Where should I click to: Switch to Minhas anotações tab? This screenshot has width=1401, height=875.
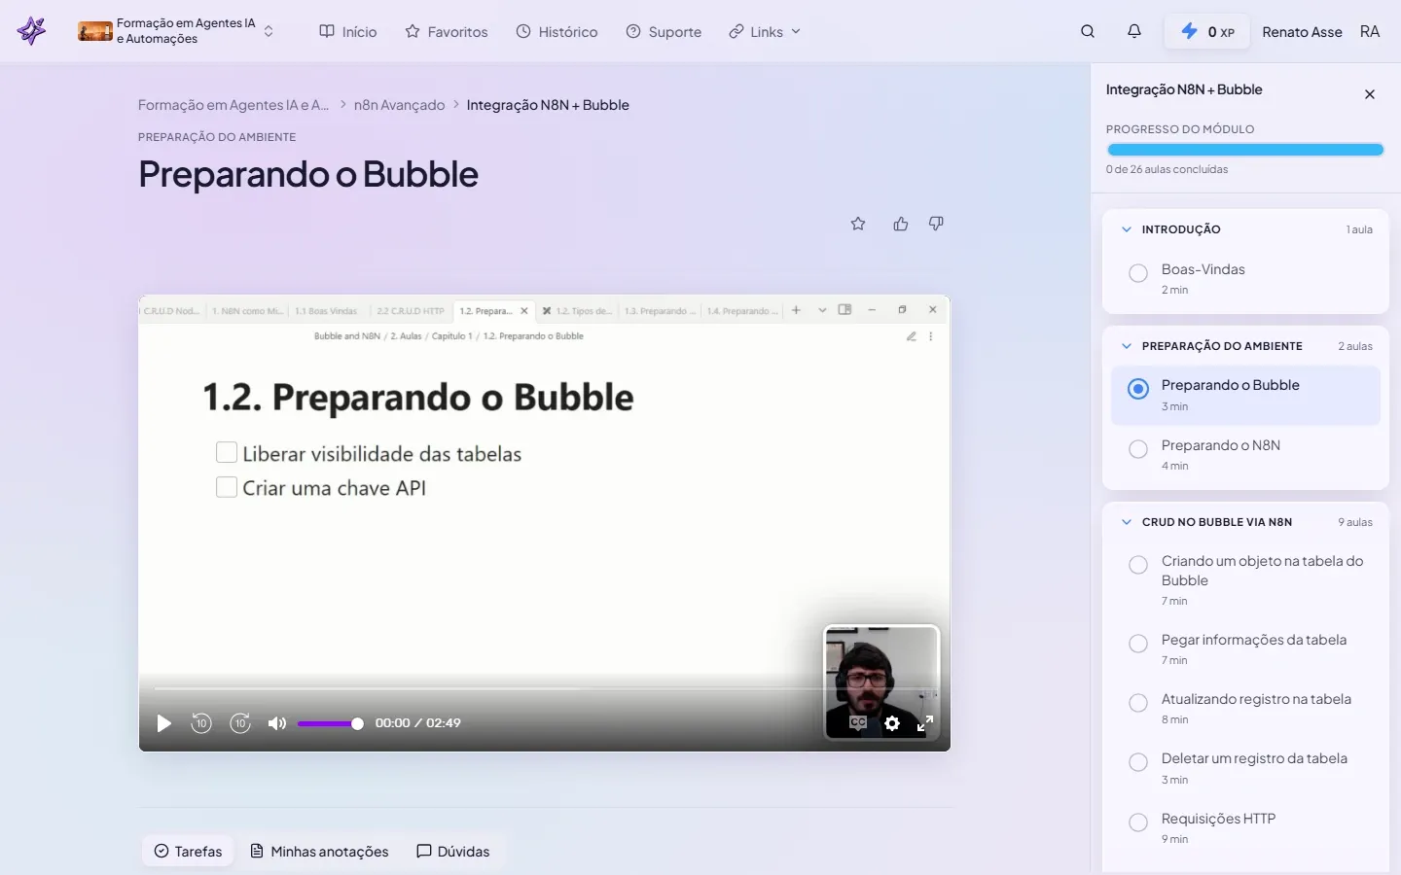[x=320, y=851]
